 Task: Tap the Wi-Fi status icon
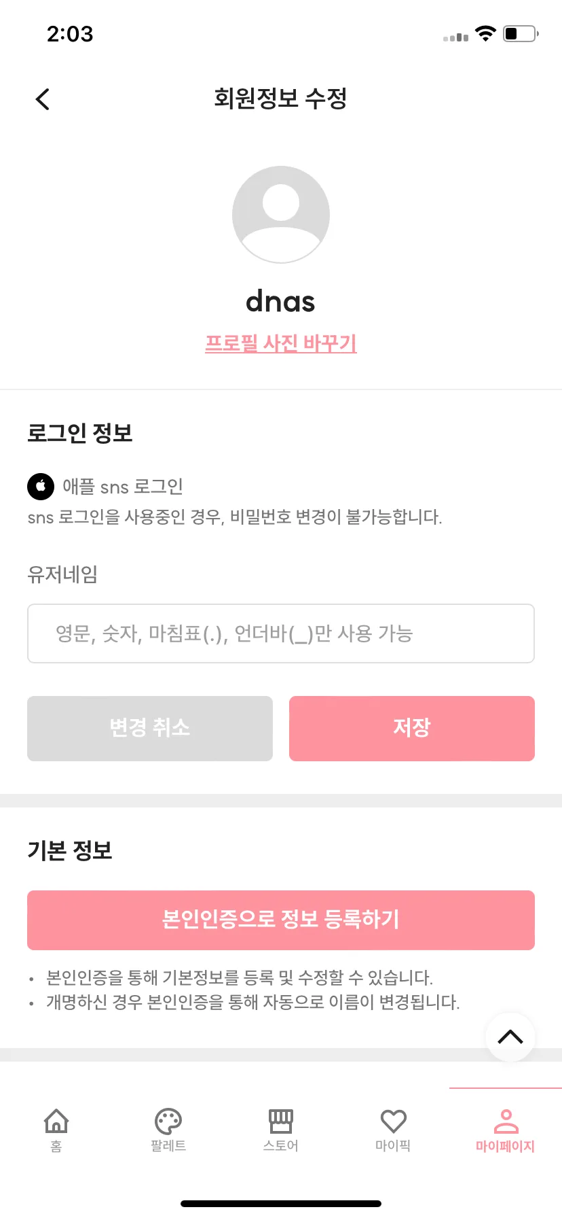pos(485,33)
